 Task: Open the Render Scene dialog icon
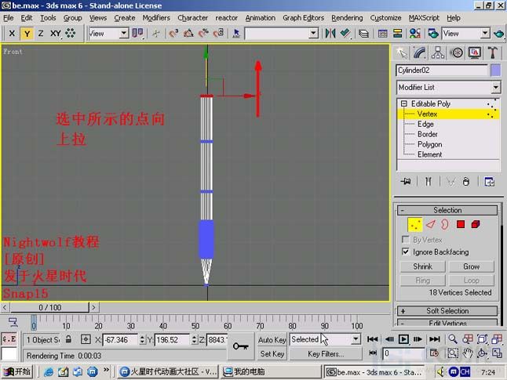point(433,33)
